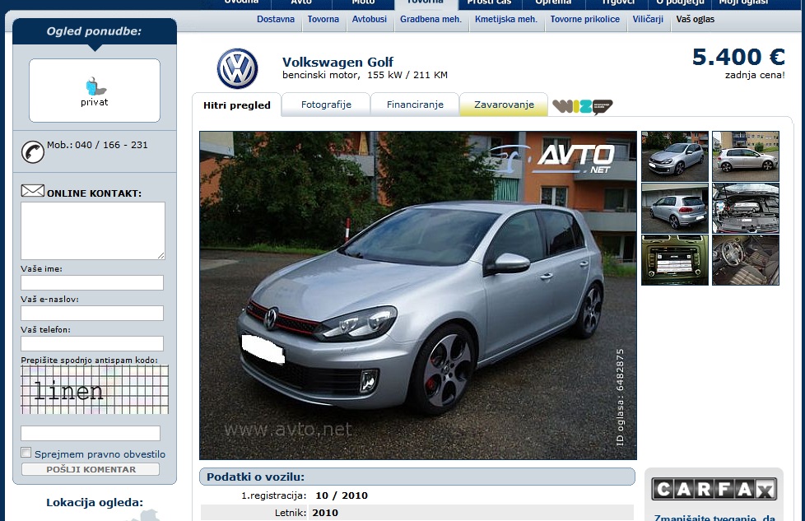The image size is (805, 521).
Task: Select the front three-quarter view thumbnail
Action: click(675, 156)
